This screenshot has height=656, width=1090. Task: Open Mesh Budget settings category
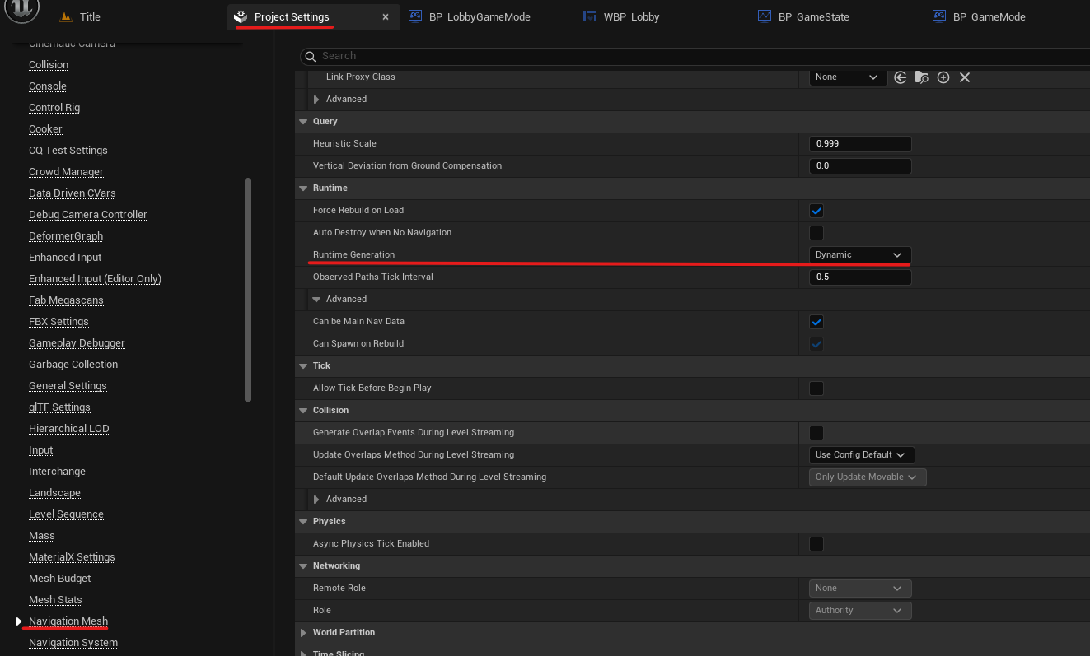pyautogui.click(x=59, y=579)
